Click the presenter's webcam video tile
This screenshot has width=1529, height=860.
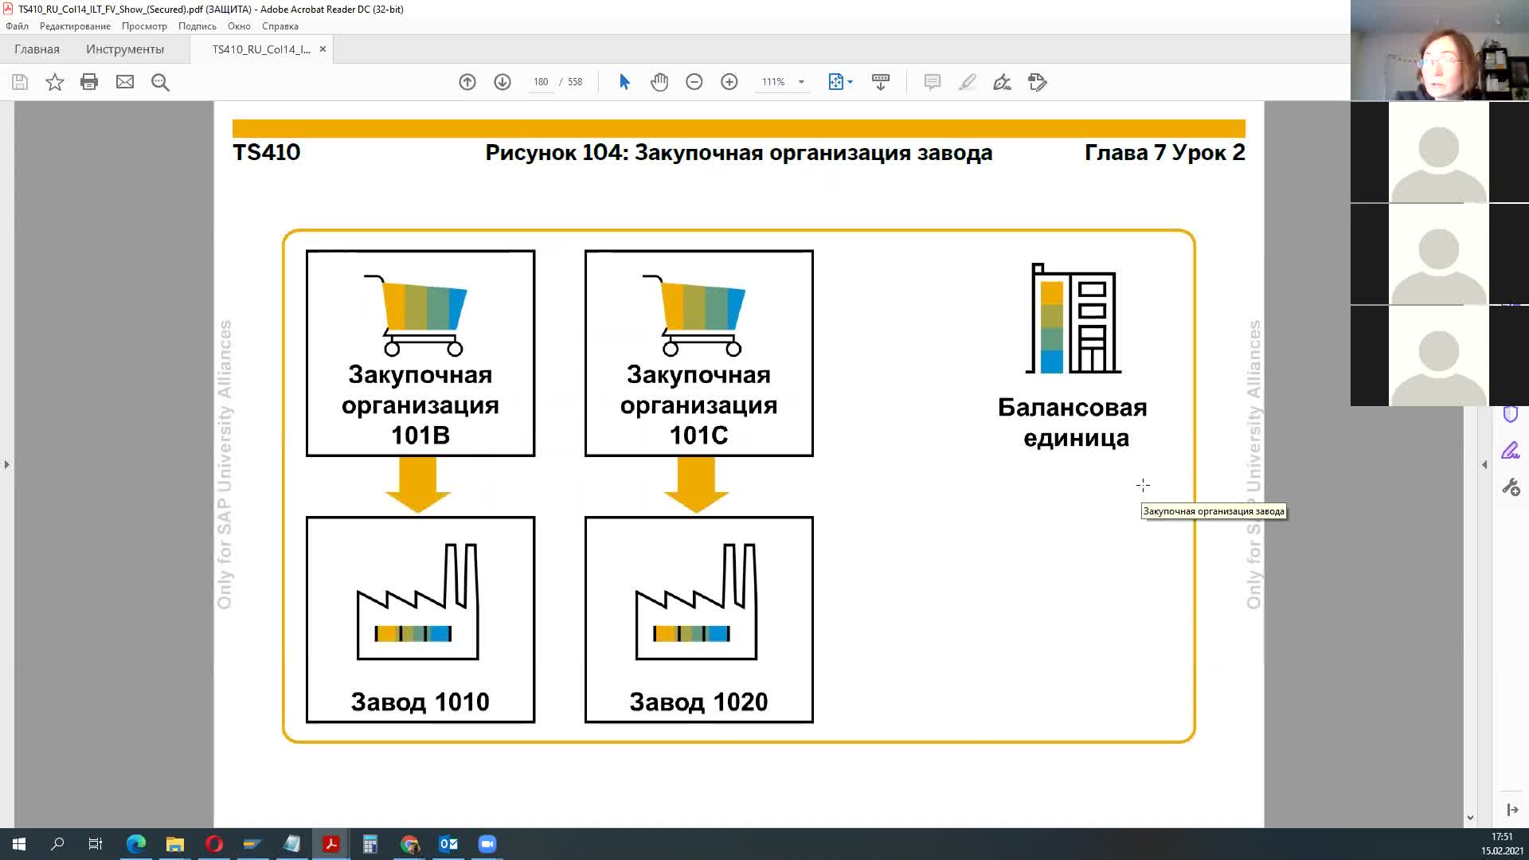pos(1440,50)
